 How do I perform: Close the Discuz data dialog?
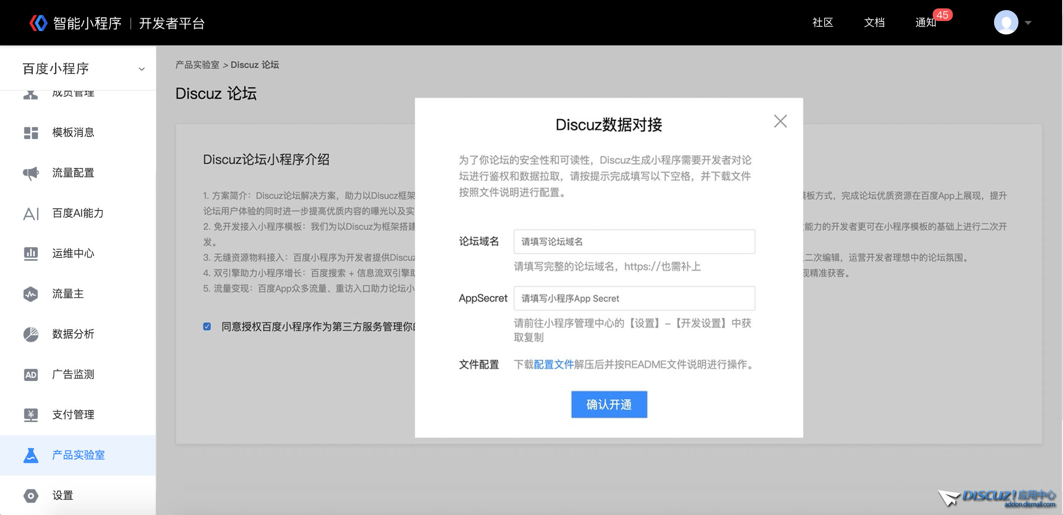[x=780, y=121]
